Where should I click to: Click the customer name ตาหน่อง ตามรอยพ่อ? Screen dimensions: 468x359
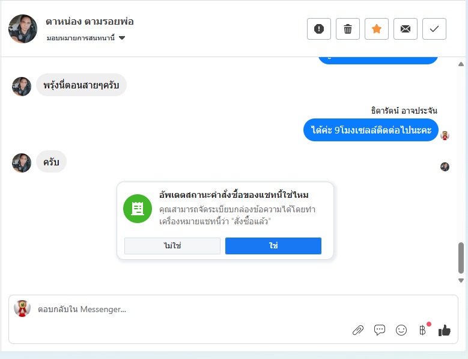[x=90, y=22]
